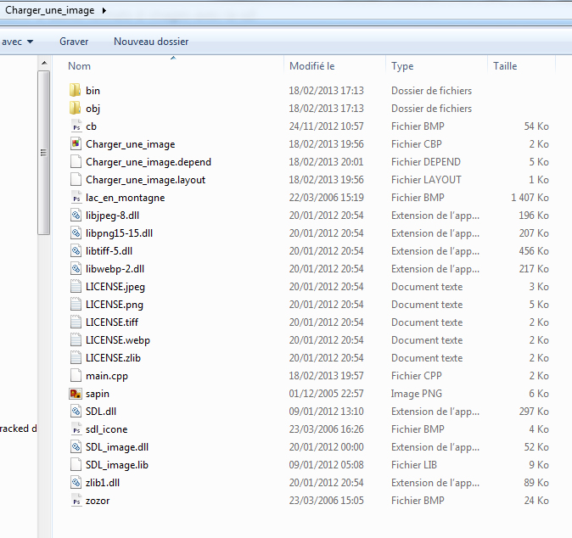The image size is (572, 538).
Task: Click the zozor BMP file icon
Action: (75, 501)
